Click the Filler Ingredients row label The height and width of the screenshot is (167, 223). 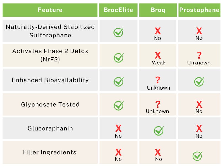tap(50, 152)
